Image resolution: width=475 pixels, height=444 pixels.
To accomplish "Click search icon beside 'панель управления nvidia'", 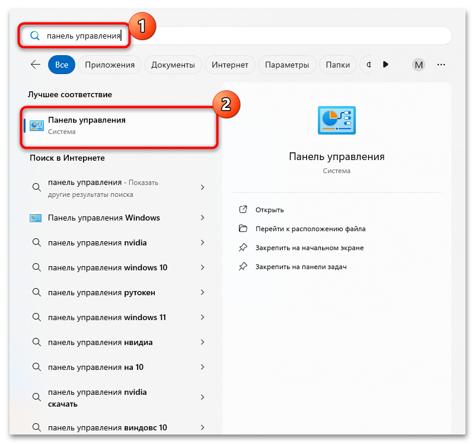I will [x=37, y=242].
